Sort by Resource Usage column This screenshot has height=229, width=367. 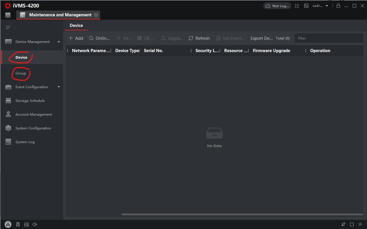(236, 51)
